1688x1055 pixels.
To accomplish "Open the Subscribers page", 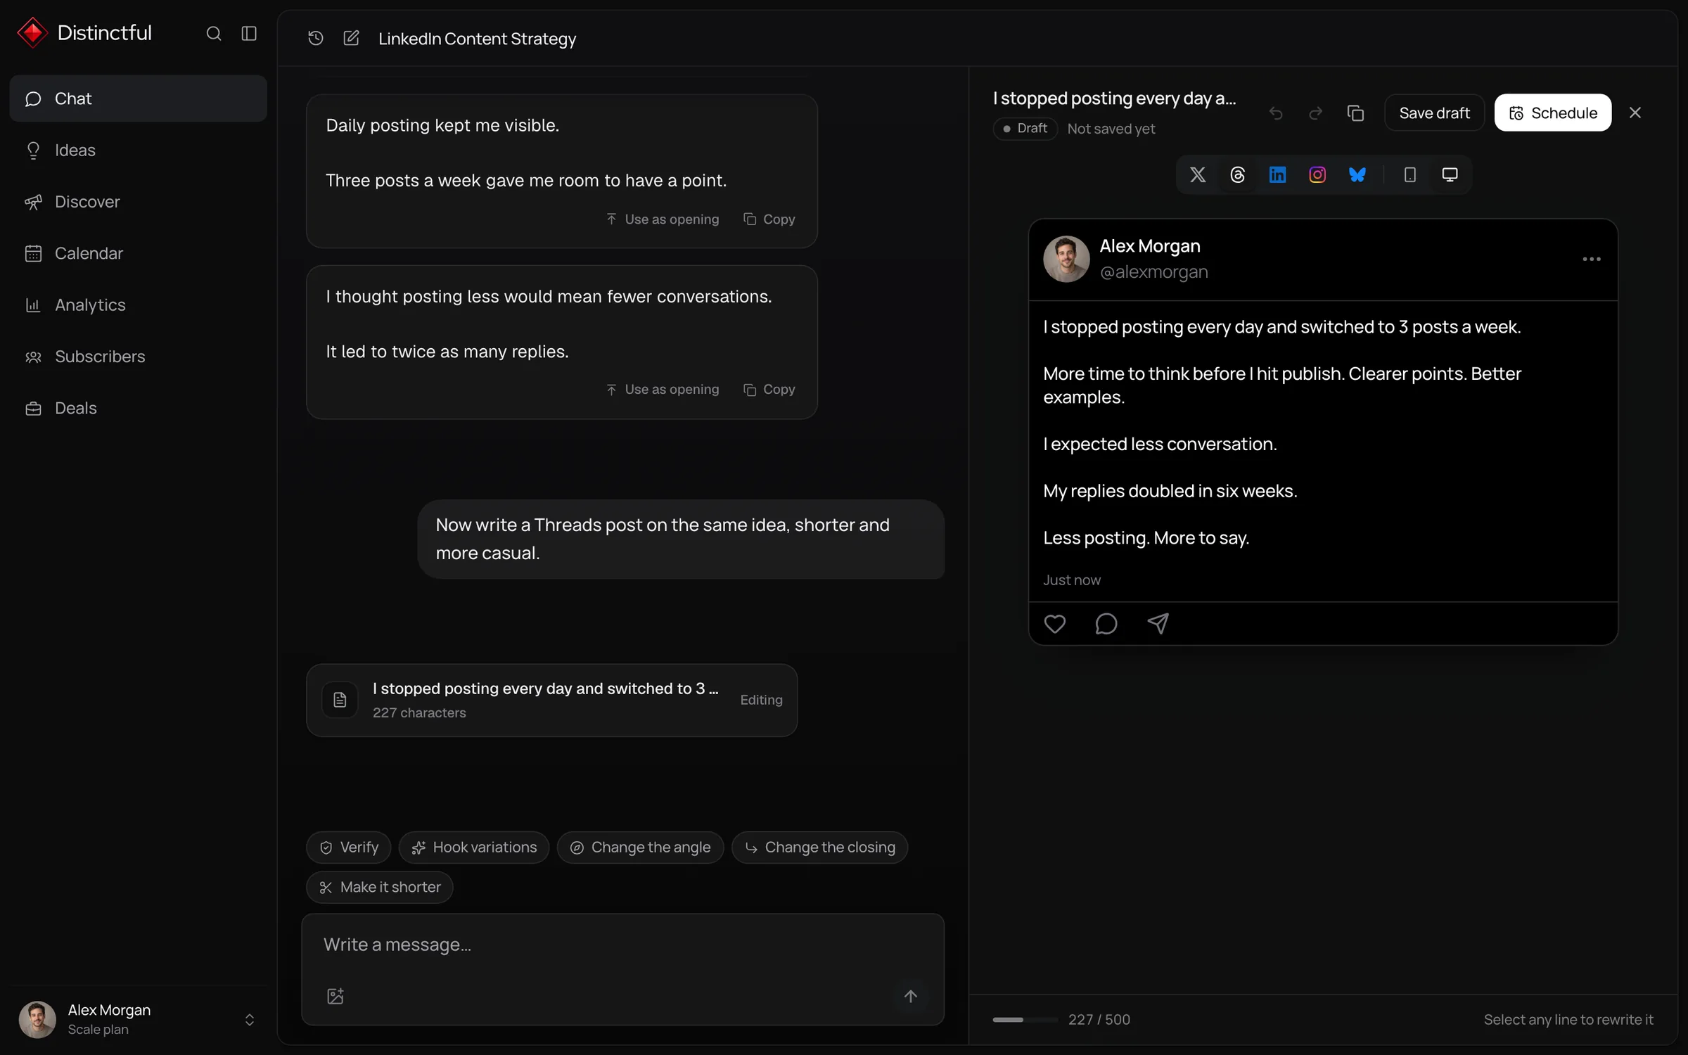I will tap(139, 357).
